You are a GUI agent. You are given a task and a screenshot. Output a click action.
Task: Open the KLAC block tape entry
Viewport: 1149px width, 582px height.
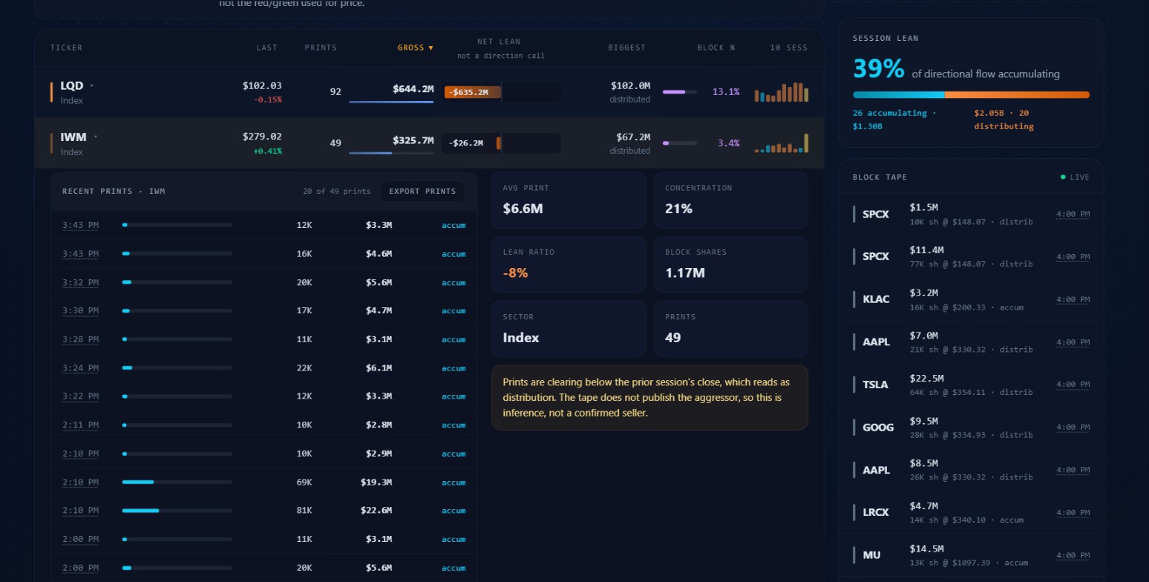[x=972, y=299]
